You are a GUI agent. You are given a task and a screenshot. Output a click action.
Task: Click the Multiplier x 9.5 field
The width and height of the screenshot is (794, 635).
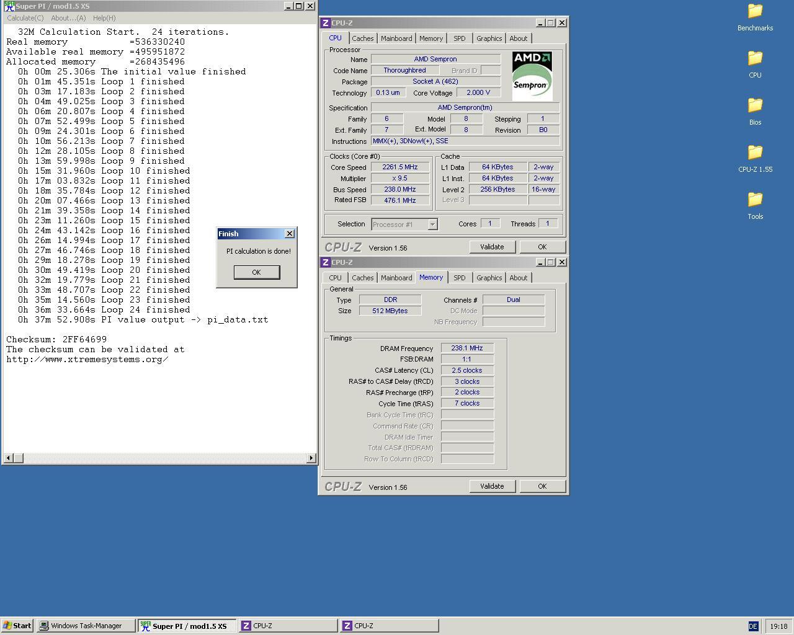[400, 179]
